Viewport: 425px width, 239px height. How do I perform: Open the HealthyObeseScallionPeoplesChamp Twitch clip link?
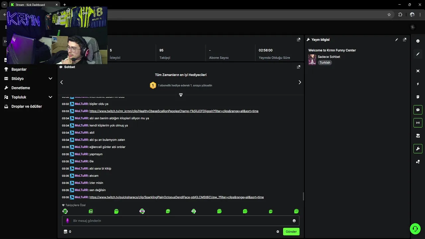click(x=174, y=111)
